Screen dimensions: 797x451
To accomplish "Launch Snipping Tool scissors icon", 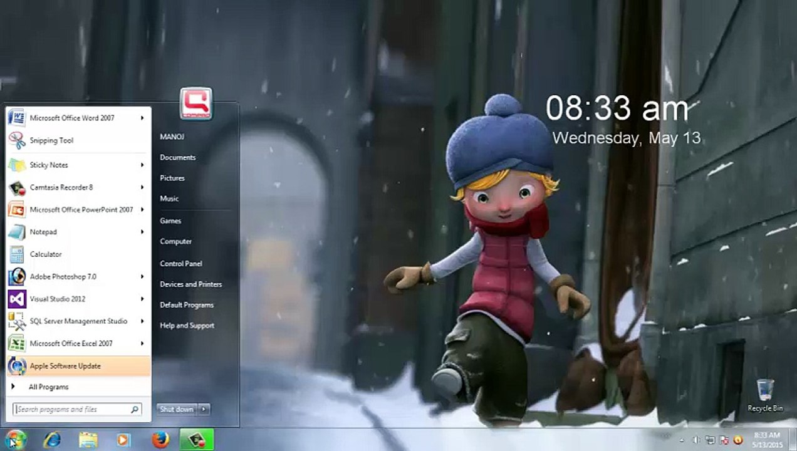I will coord(17,140).
